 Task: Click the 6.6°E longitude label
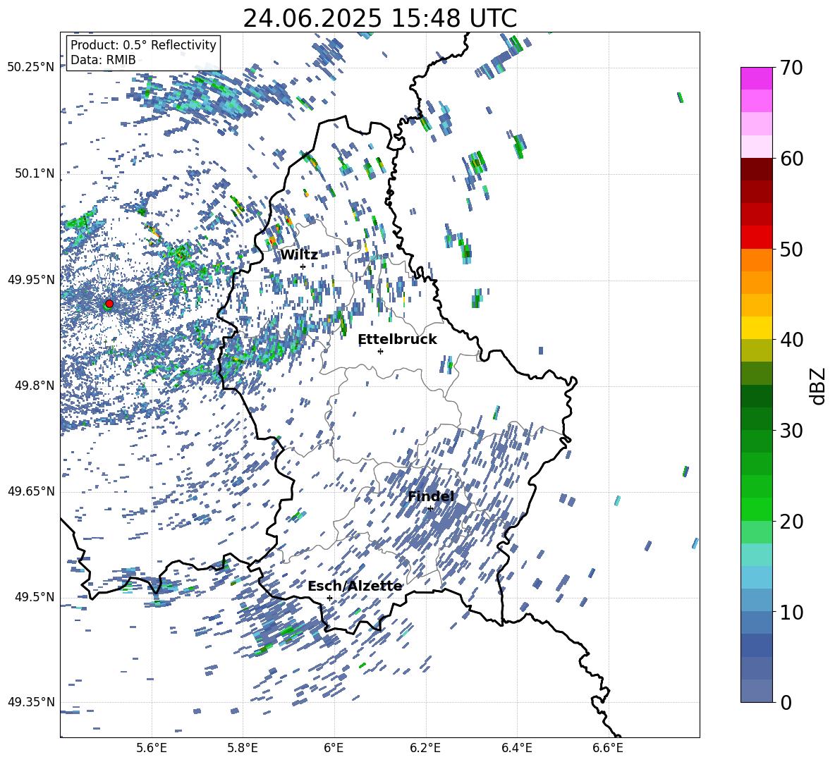[x=608, y=748]
